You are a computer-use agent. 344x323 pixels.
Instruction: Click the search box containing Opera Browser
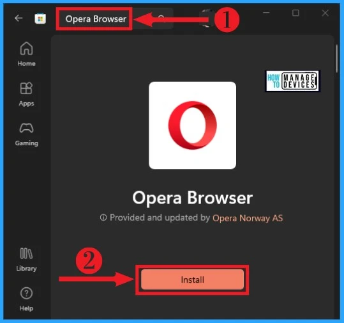pyautogui.click(x=115, y=19)
